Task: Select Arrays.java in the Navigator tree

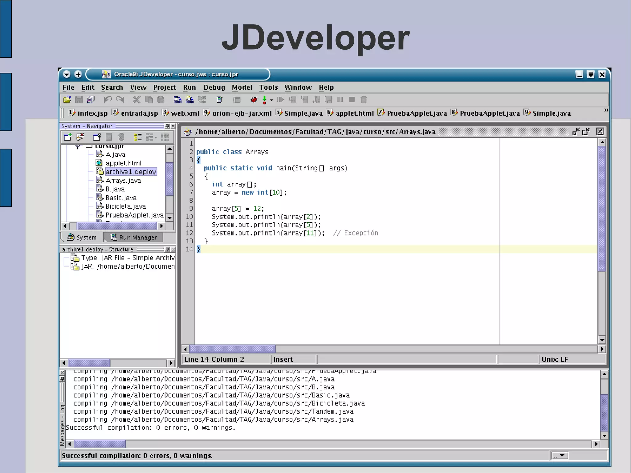Action: point(123,180)
